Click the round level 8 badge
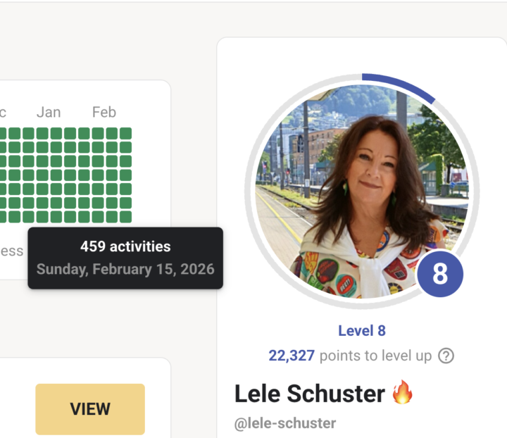Screen dimensions: 507x438 [439, 273]
